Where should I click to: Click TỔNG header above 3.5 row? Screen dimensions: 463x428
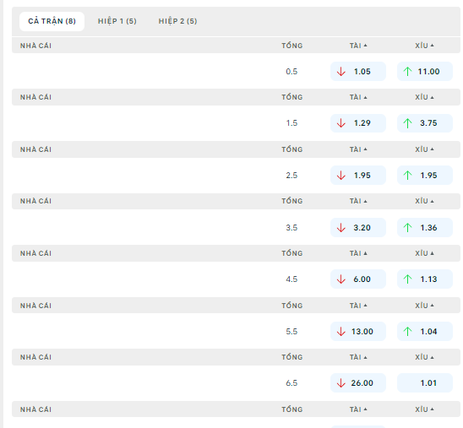(292, 201)
